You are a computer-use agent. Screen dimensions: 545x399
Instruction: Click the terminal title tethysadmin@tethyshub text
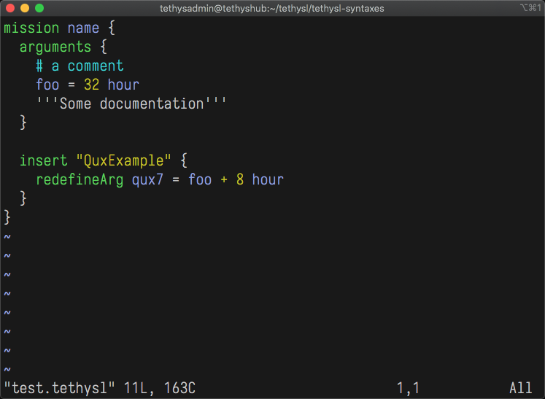point(271,9)
